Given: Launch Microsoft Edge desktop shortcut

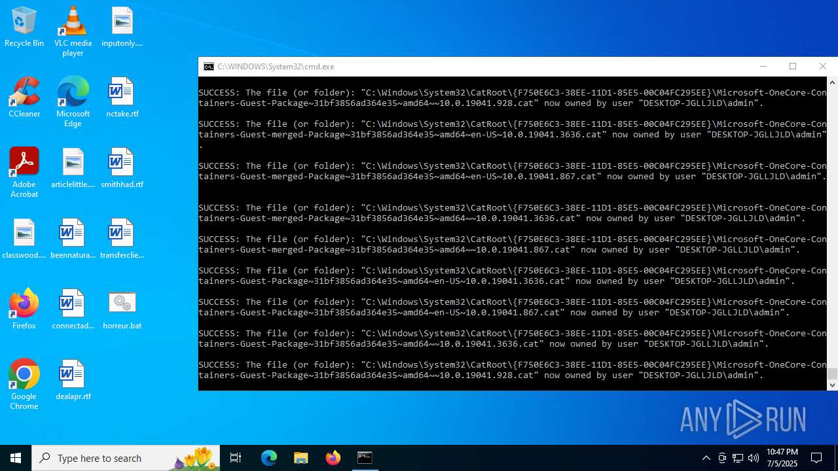Looking at the screenshot, I should point(73,102).
